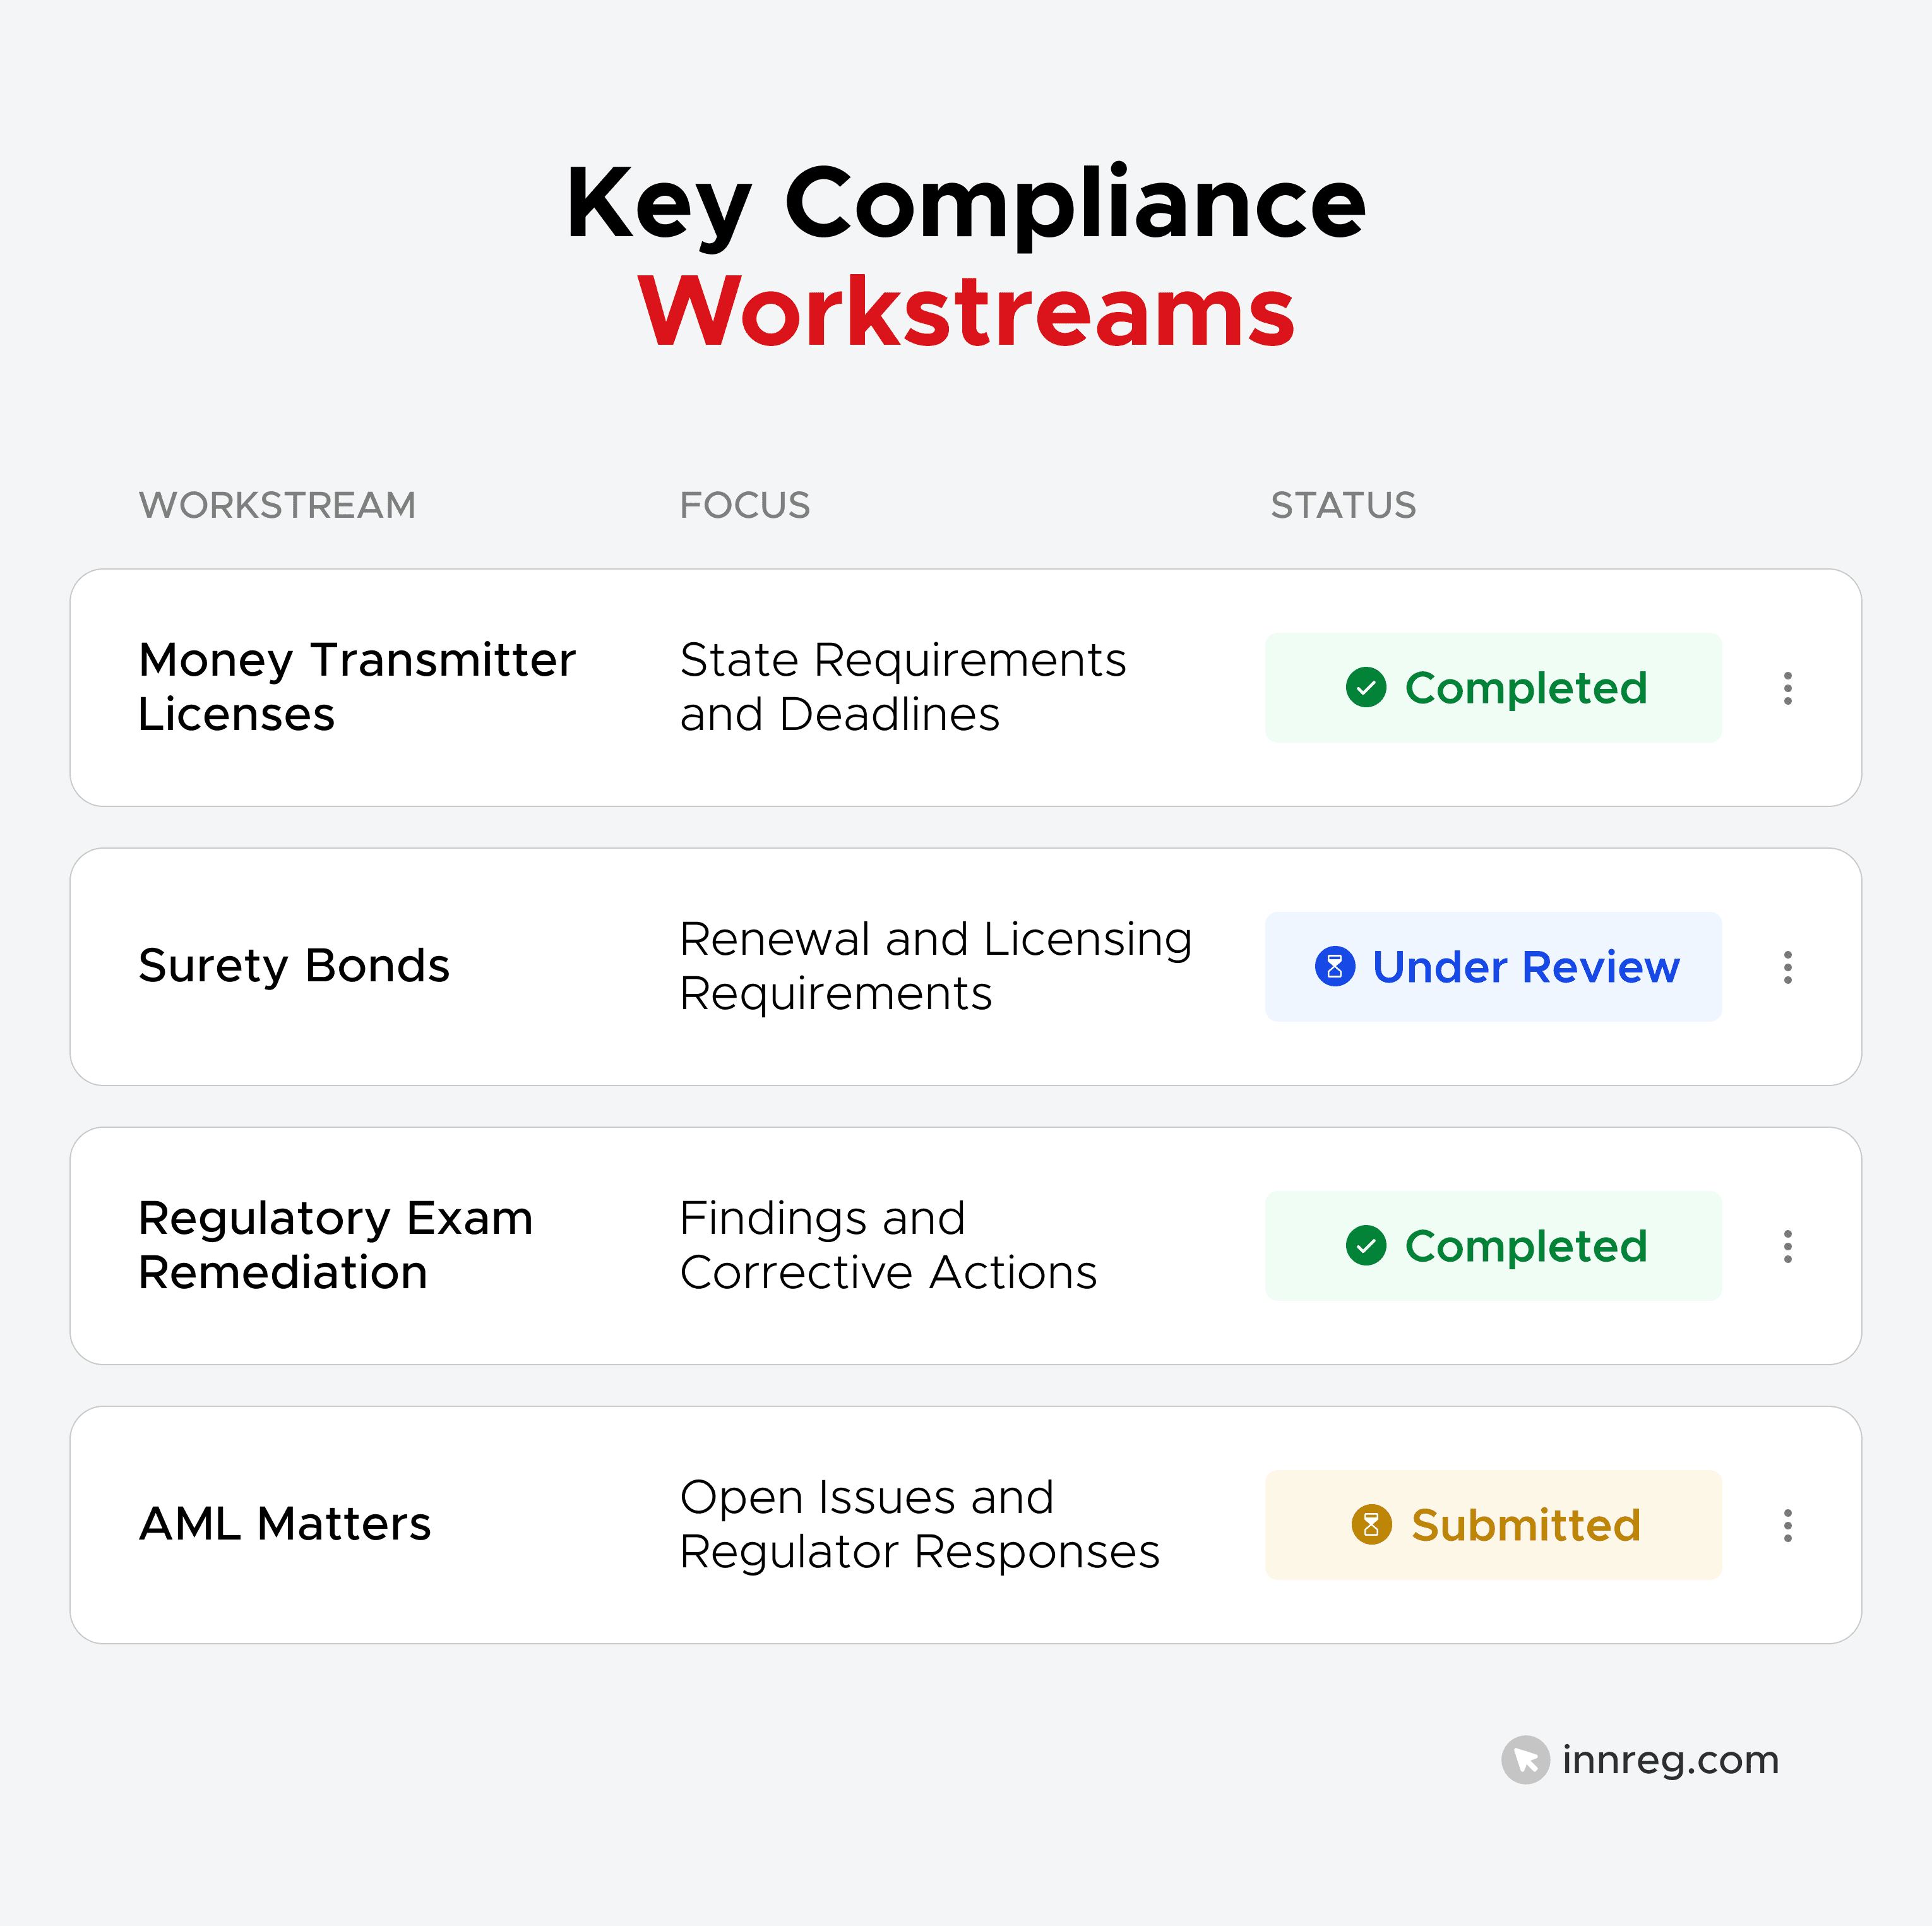Select the Regulatory Exam Remediation workstream name
The image size is (1932, 1926).
point(336,1245)
